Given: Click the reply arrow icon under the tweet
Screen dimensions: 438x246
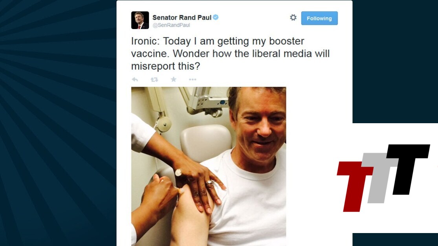Looking at the screenshot, I should (x=135, y=80).
